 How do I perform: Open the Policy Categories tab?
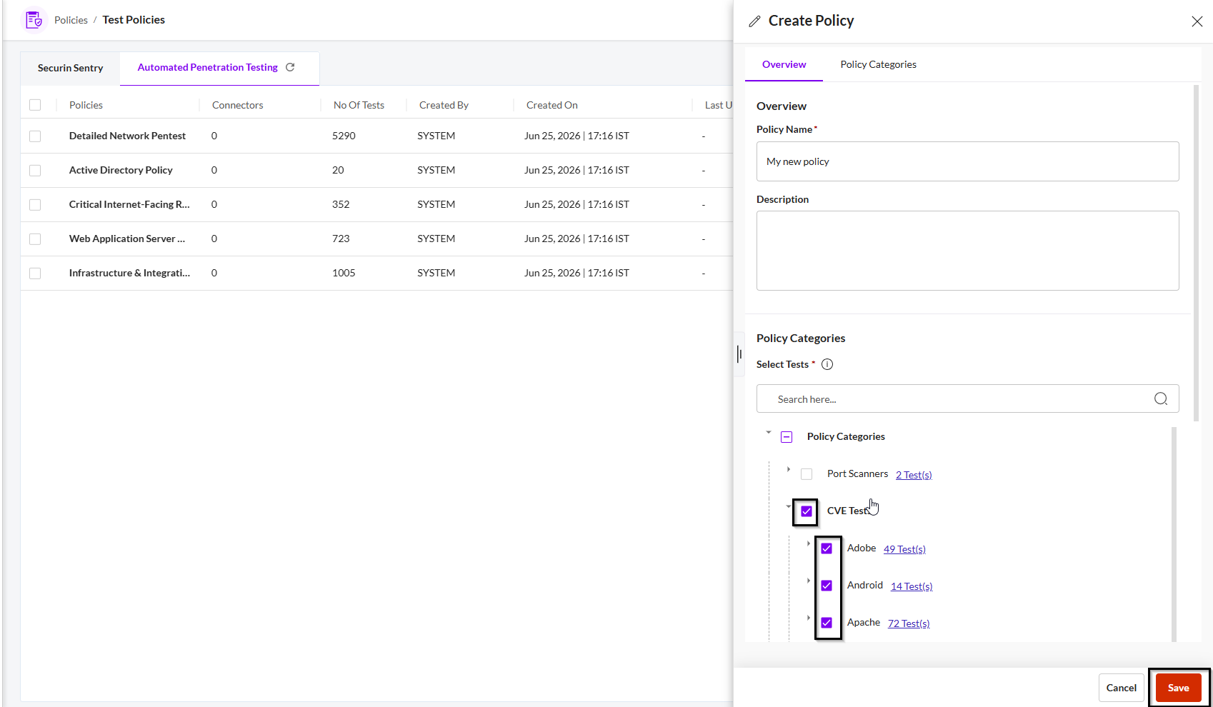click(878, 64)
